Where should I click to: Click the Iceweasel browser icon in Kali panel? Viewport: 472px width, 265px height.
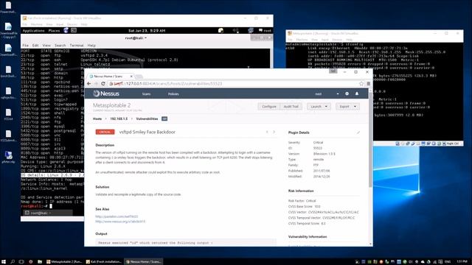coord(66,30)
